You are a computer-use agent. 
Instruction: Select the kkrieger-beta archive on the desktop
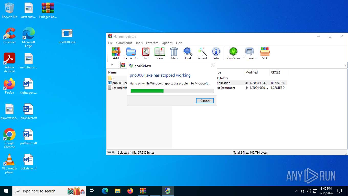pyautogui.click(x=48, y=11)
